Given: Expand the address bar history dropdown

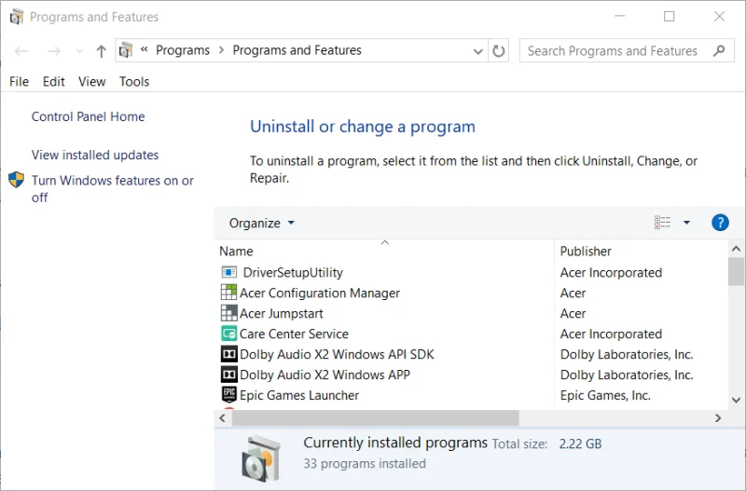Looking at the screenshot, I should 477,51.
